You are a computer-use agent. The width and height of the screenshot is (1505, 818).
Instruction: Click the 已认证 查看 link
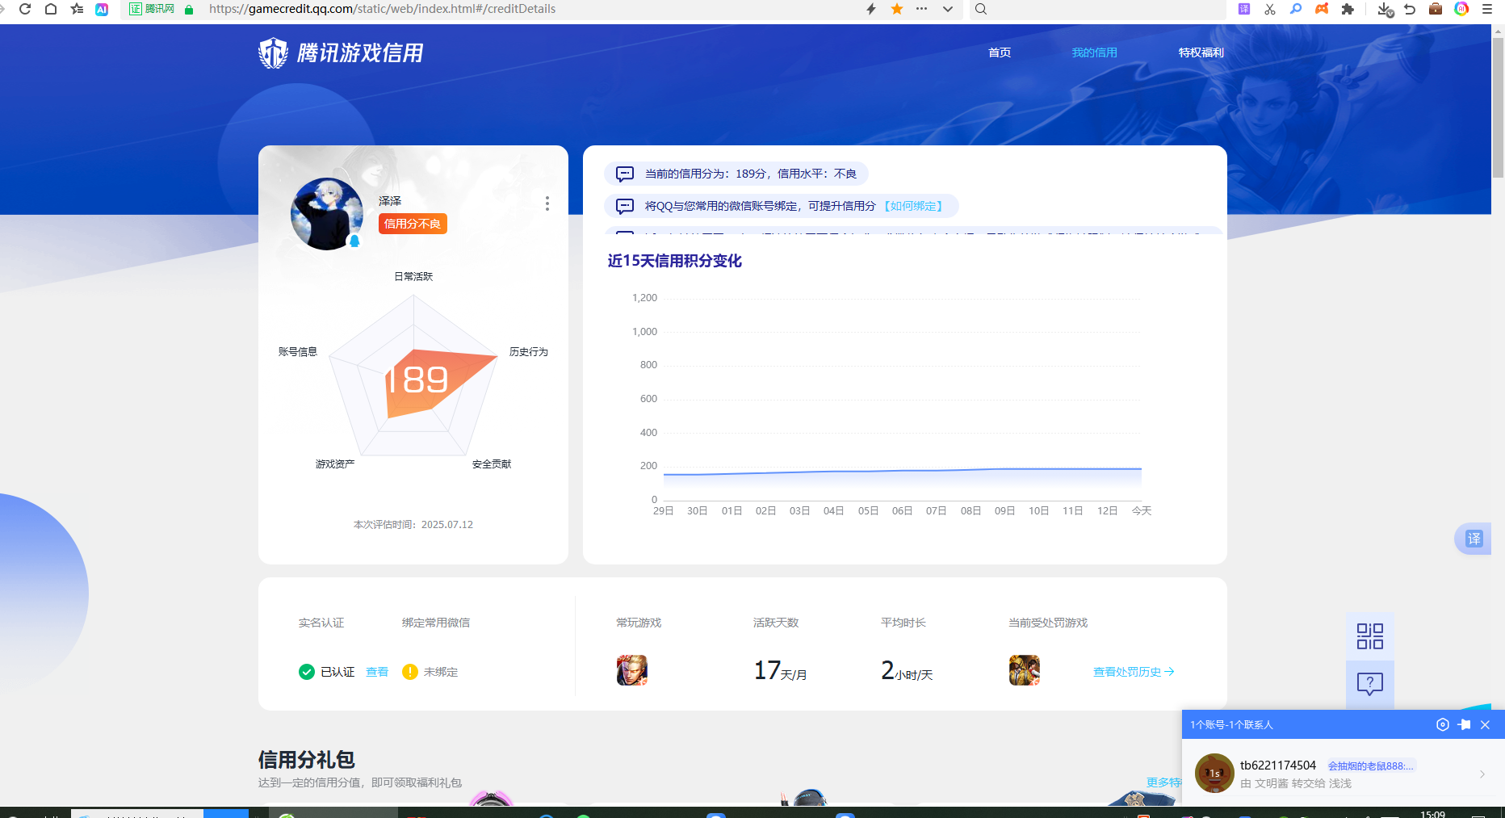tap(377, 672)
